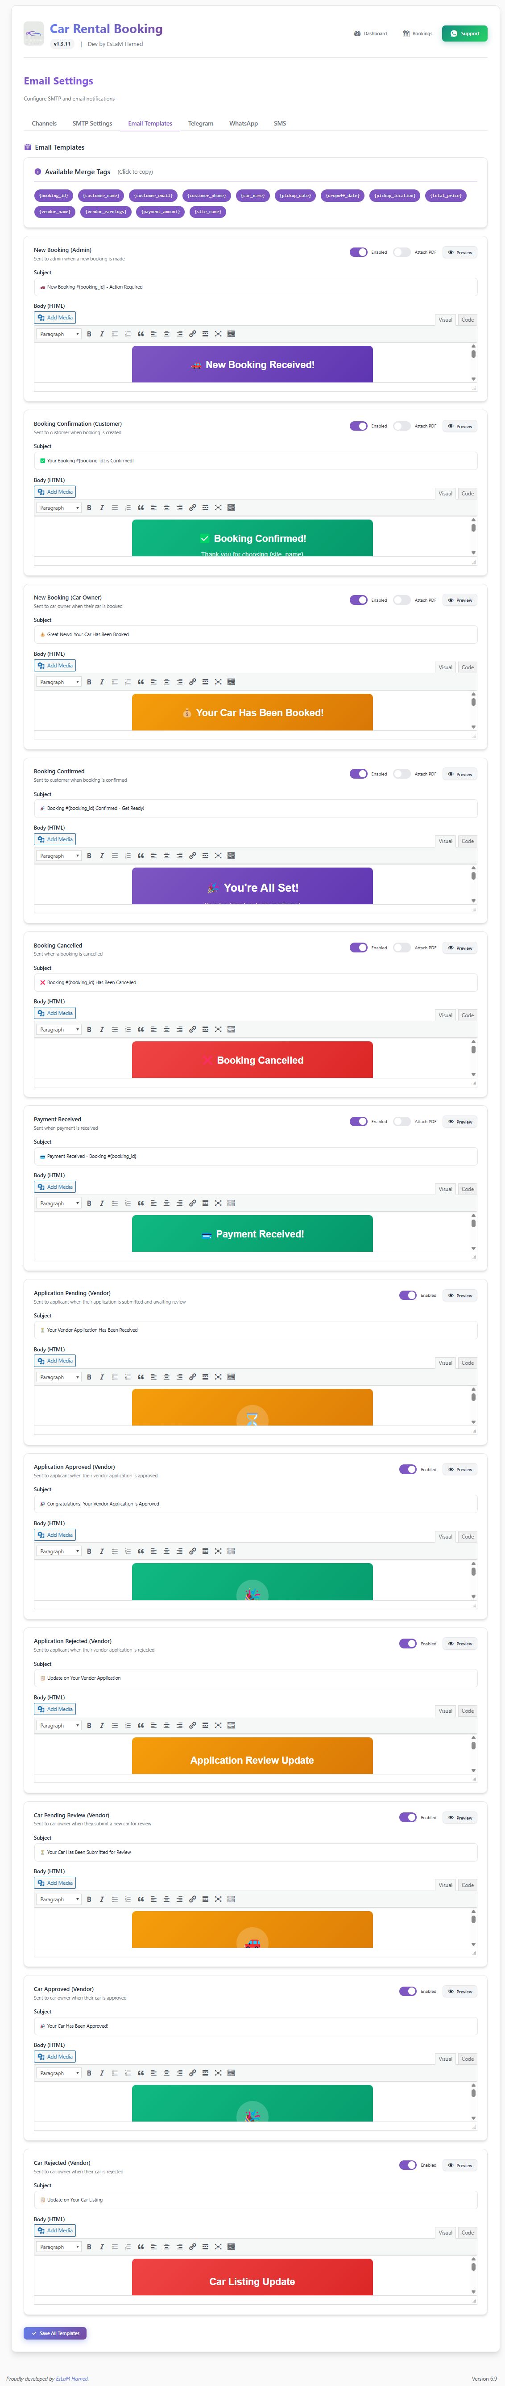505x2386 pixels.
Task: Click Bold in New Booking (Admin) editor
Action: coord(89,334)
